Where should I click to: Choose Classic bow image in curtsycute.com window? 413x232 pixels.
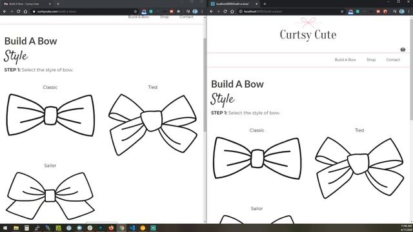(50, 115)
